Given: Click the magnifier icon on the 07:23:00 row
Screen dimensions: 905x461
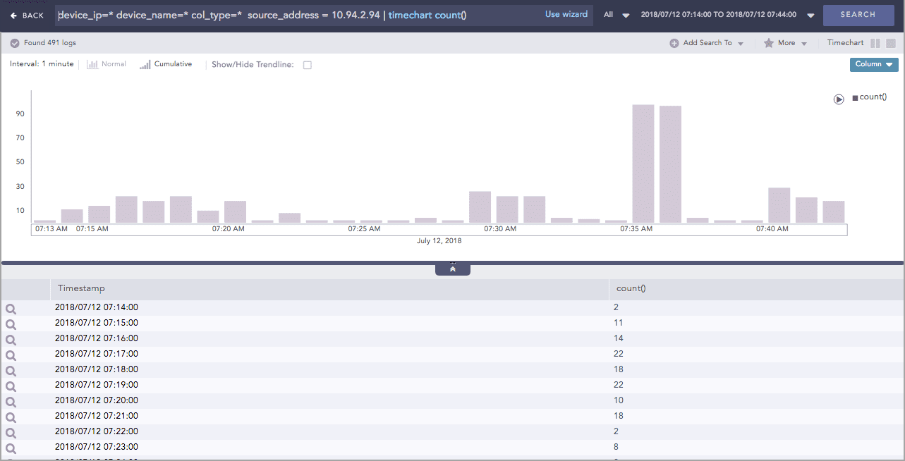Looking at the screenshot, I should (11, 446).
